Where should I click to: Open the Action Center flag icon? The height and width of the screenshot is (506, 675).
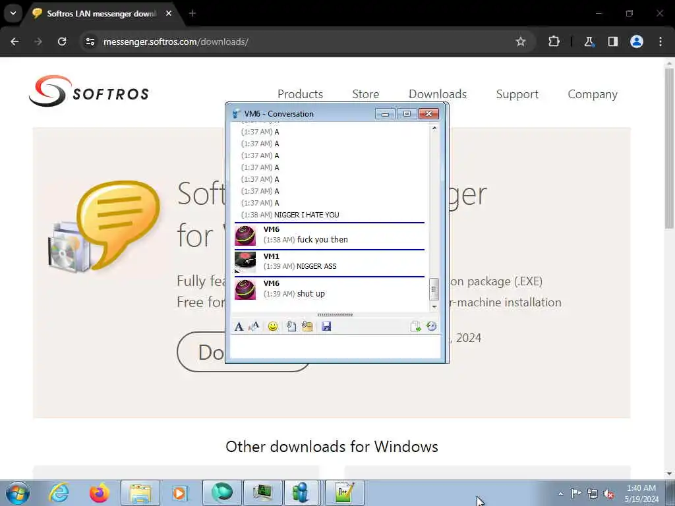point(576,493)
